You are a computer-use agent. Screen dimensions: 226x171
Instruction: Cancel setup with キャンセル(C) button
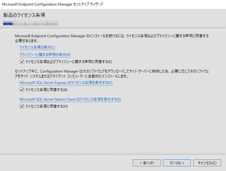click(207, 163)
